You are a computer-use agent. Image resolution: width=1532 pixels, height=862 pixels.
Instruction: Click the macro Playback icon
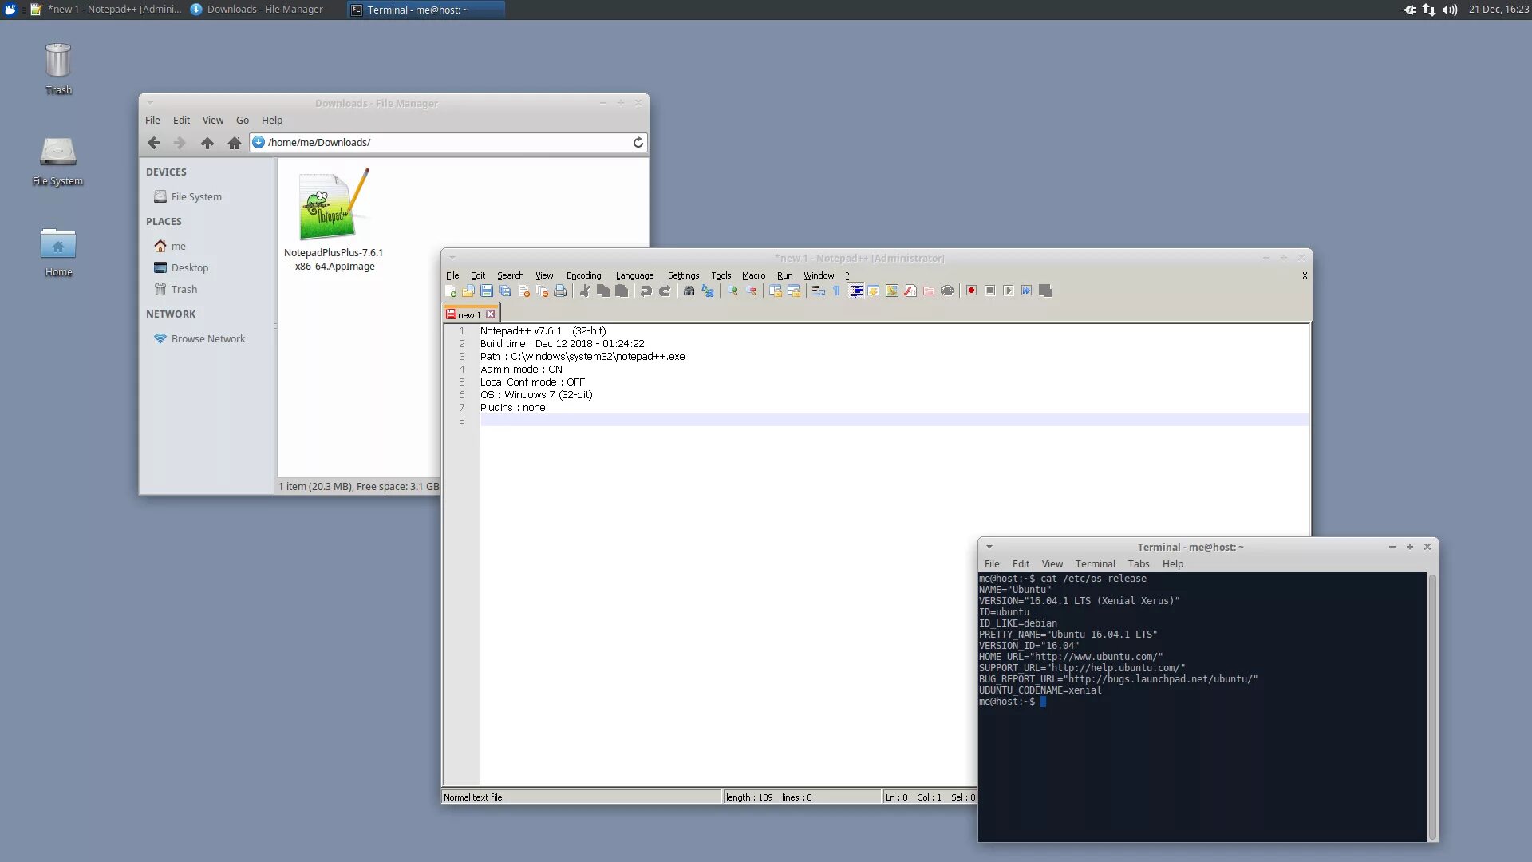[1009, 291]
